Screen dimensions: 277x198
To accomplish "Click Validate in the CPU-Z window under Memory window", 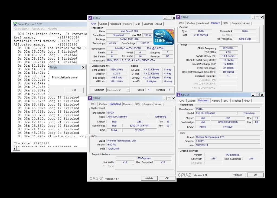I will click(x=237, y=175).
